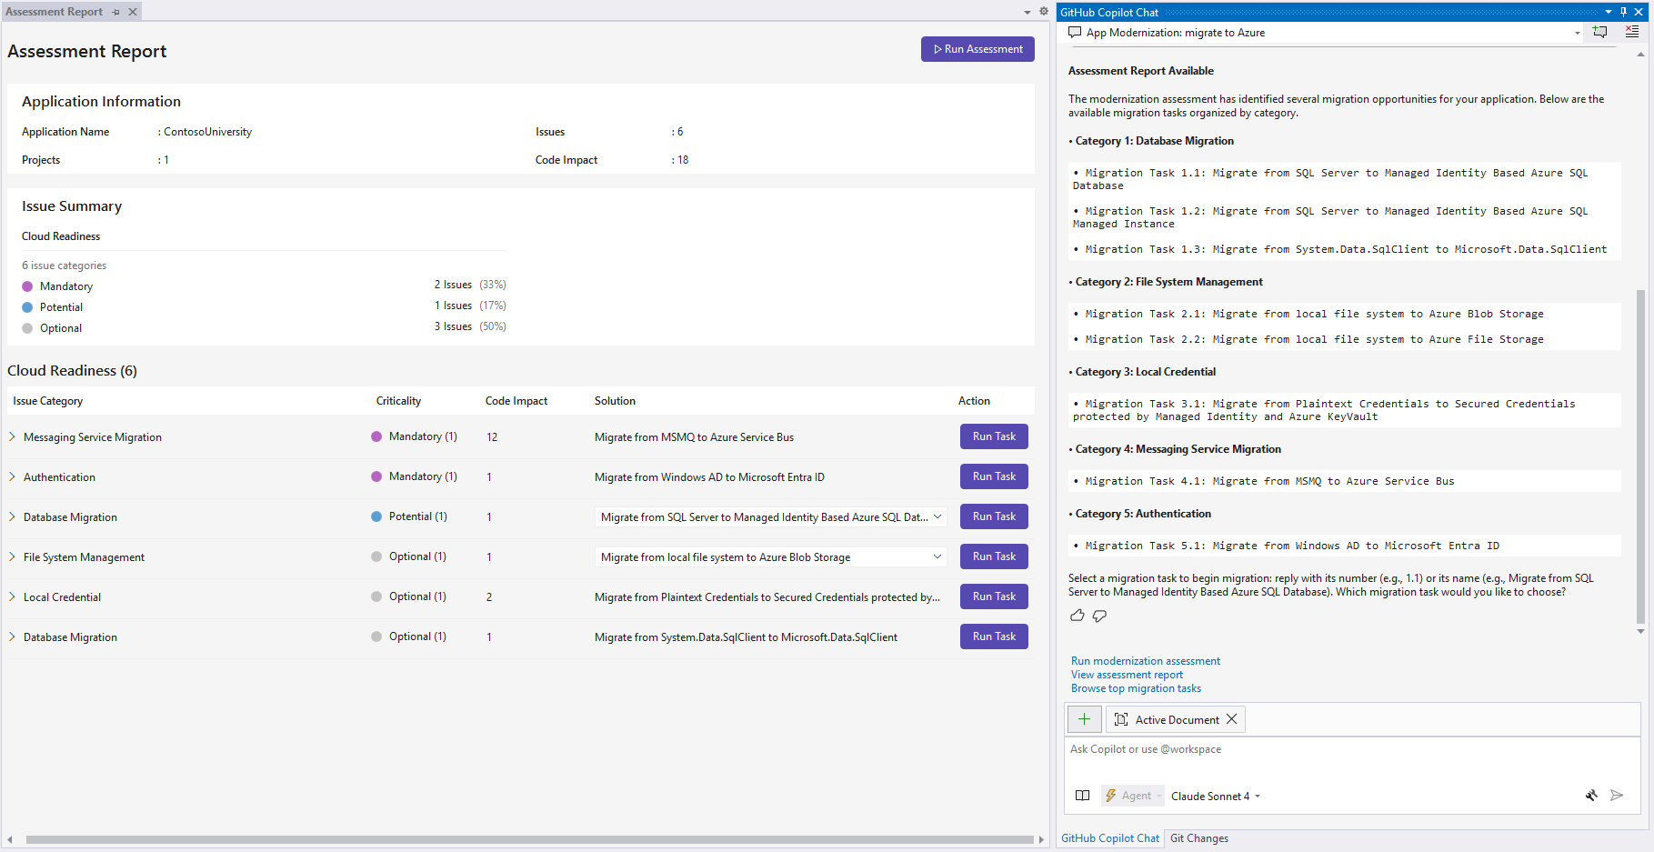The height and width of the screenshot is (852, 1654).
Task: Unpin the GitHub Copilot Chat window
Action: [x=1622, y=11]
